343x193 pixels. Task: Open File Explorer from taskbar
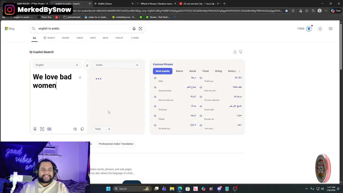click(x=172, y=189)
